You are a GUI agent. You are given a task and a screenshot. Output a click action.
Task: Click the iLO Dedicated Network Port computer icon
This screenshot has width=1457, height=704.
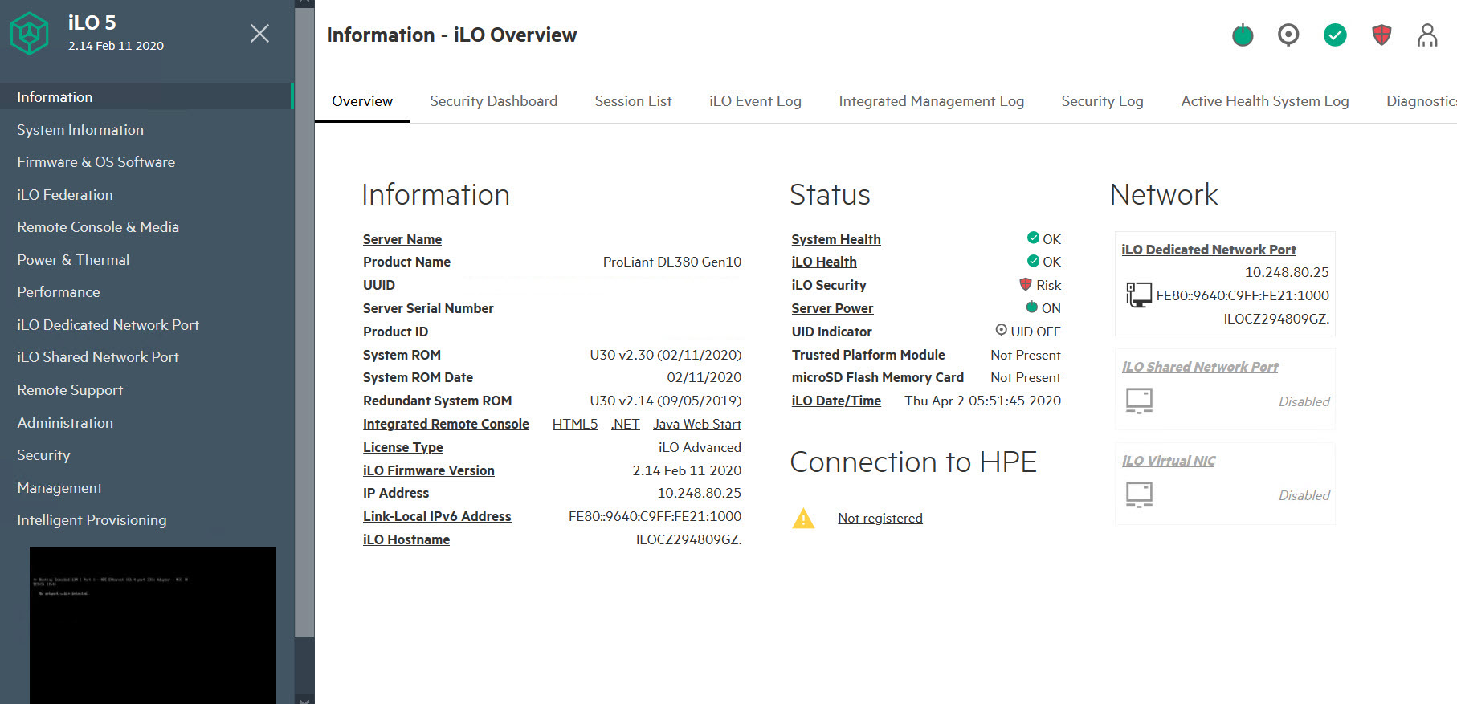tap(1138, 295)
